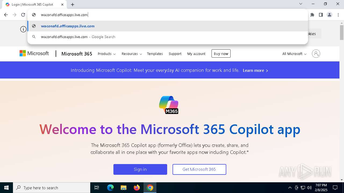The width and height of the screenshot is (344, 193).
Task: Click inside the address bar text field
Action: pyautogui.click(x=172, y=15)
